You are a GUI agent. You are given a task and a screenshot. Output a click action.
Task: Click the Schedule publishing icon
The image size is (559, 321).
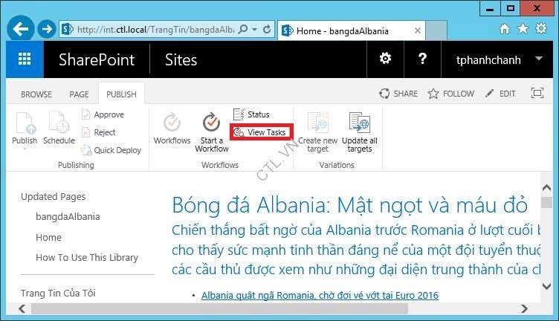pos(59,129)
